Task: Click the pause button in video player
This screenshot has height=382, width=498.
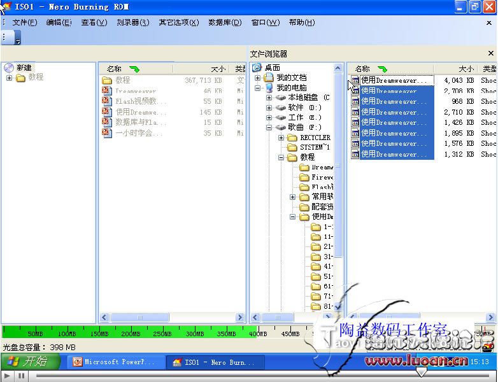Action: coord(22,376)
